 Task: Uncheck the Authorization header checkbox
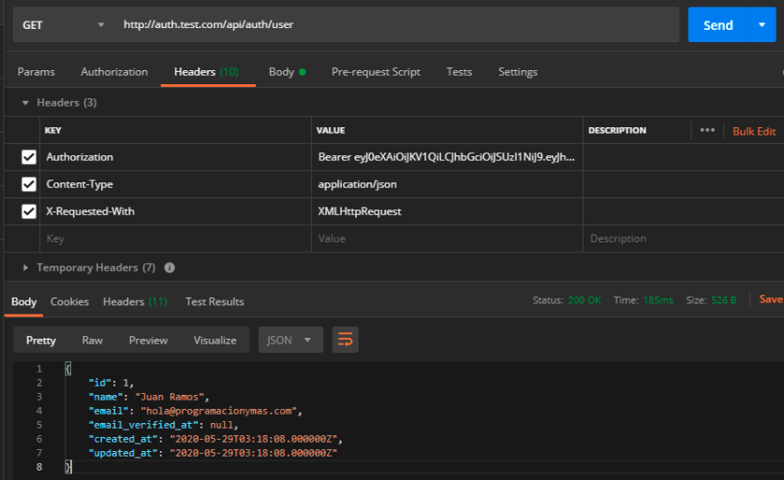[29, 157]
